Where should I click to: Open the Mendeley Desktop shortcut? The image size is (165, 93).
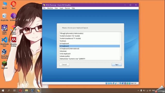13,42
